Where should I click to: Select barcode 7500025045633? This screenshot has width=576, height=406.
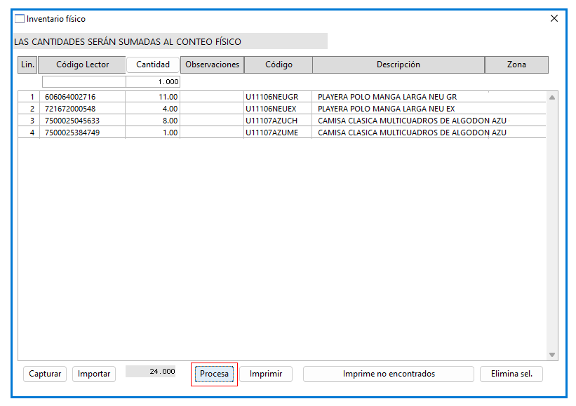click(72, 121)
